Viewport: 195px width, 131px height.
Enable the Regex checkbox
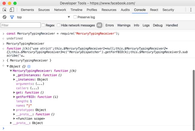[43, 25]
